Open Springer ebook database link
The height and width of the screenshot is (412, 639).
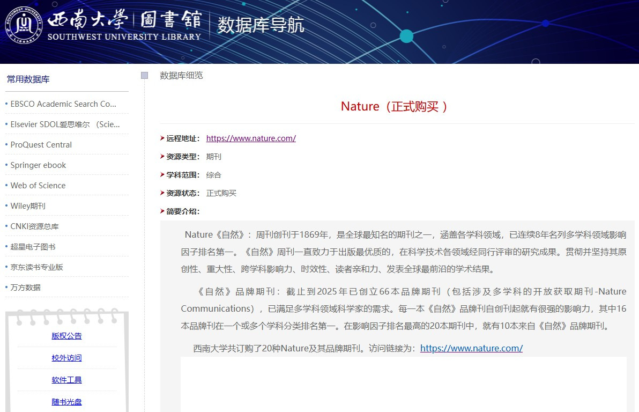[x=39, y=165]
